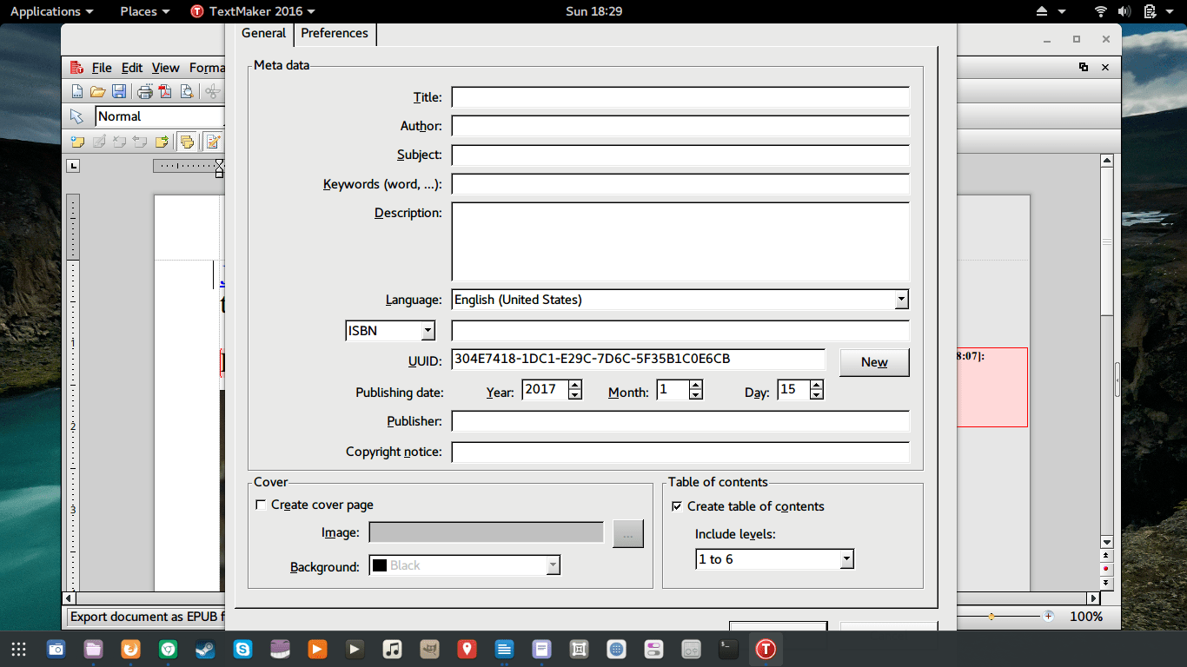Switch to the General tab
This screenshot has height=667, width=1187.
point(263,33)
